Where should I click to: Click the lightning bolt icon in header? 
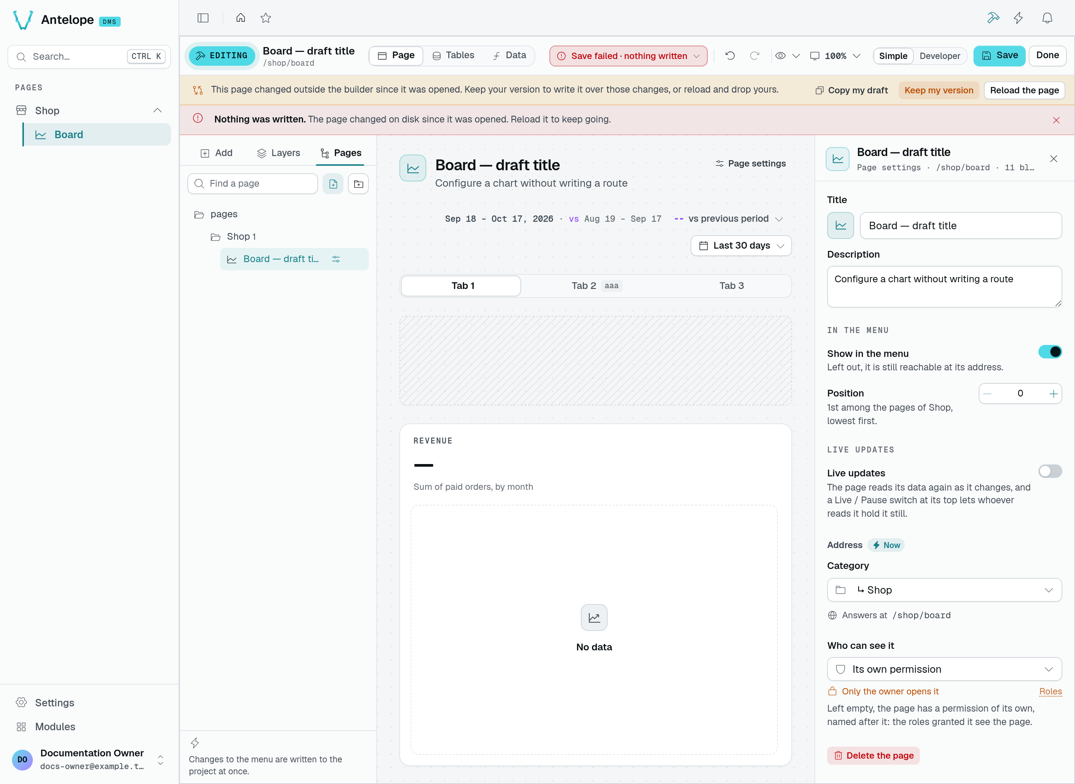point(1018,18)
